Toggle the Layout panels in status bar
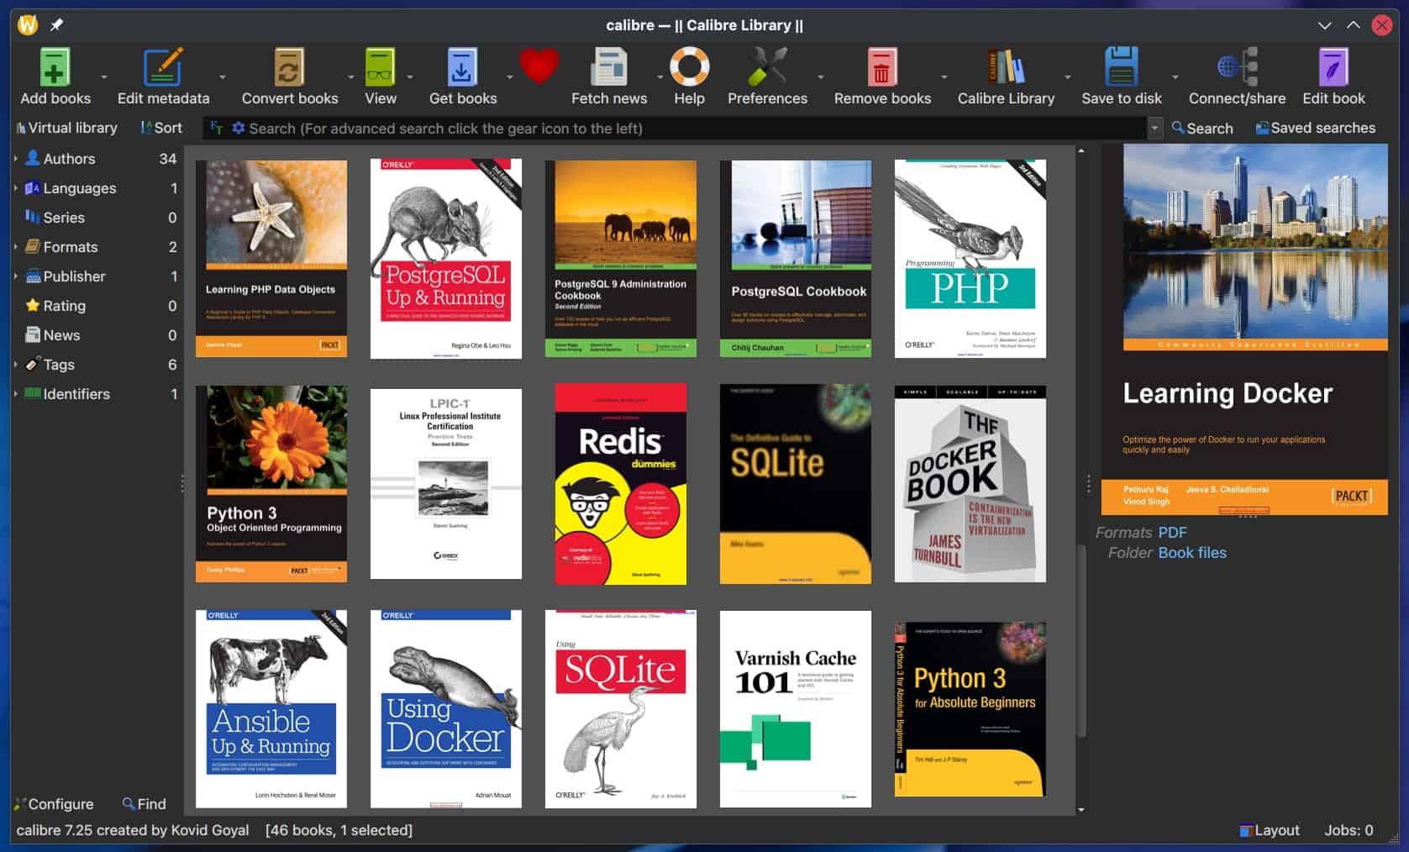Screen dimensions: 1409x852 [x=1269, y=830]
